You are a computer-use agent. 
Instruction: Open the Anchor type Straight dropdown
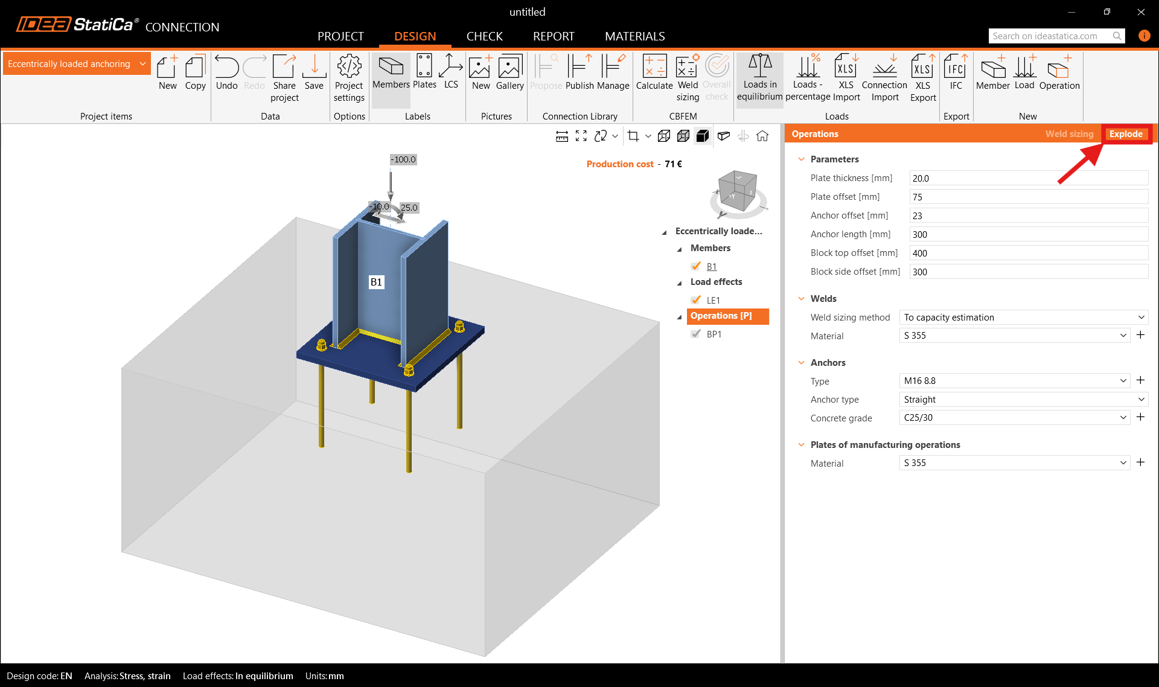tap(1023, 400)
